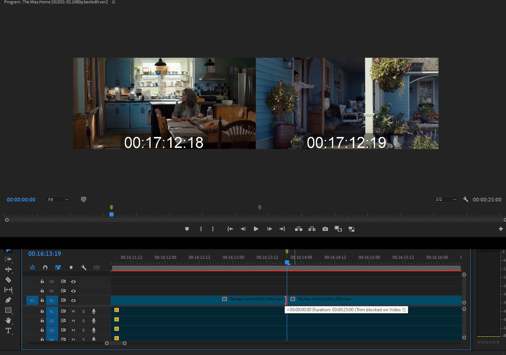The width and height of the screenshot is (506, 355).
Task: Select the Slip tool
Action: (x=8, y=290)
